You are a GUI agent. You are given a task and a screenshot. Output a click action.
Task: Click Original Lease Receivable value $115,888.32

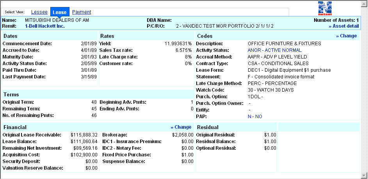[84, 135]
